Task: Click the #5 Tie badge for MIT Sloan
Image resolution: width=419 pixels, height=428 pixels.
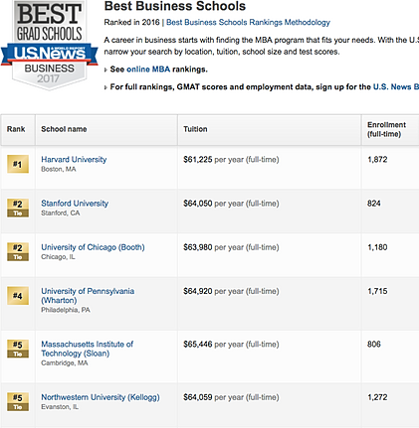Action: [18, 349]
